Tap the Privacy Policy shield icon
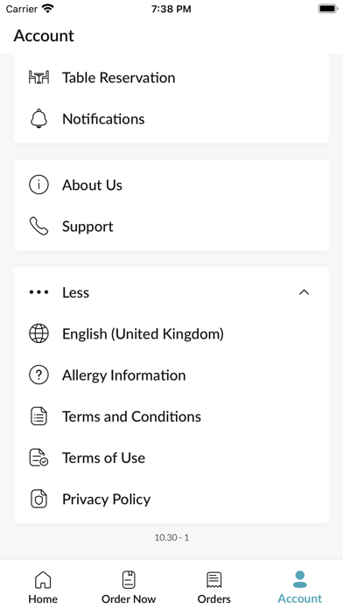This screenshot has height=609, width=343. [x=38, y=499]
